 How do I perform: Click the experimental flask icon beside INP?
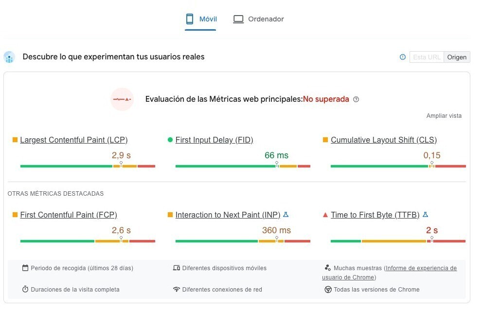point(286,214)
